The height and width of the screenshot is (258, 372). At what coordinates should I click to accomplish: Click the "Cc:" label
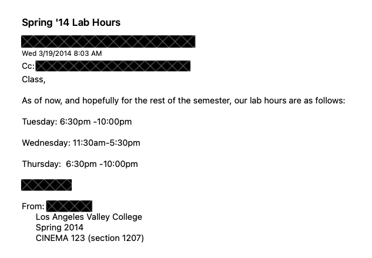pos(28,66)
